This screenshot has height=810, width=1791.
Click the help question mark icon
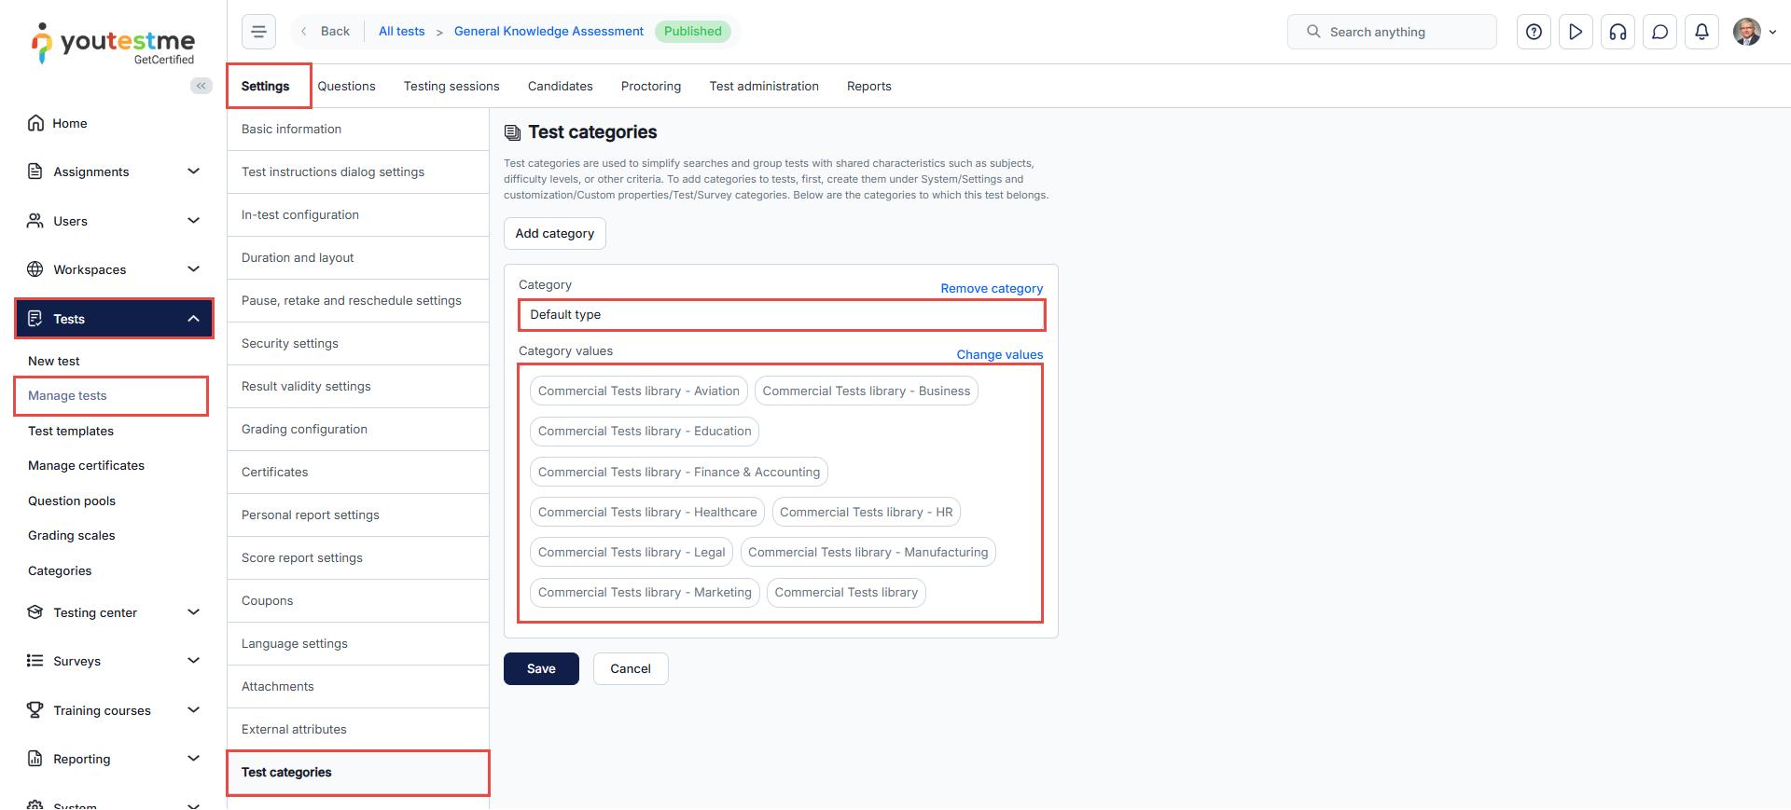click(x=1534, y=32)
